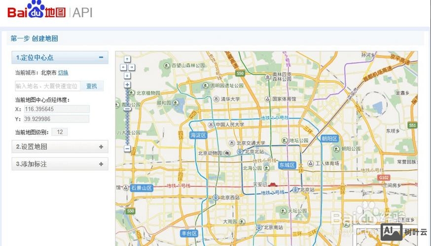The height and width of the screenshot is (246, 431).
Task: Click the 丰台区 district label
Action: click(x=189, y=233)
